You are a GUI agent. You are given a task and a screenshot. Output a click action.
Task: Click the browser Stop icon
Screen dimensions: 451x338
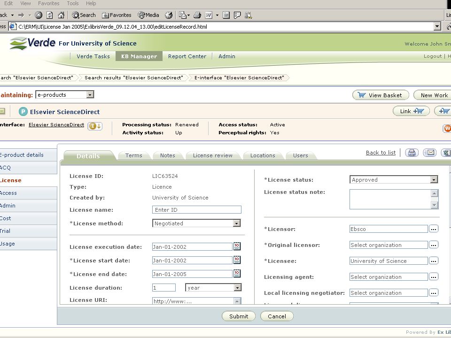click(x=39, y=15)
